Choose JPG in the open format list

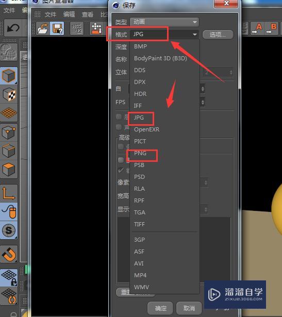coord(139,118)
